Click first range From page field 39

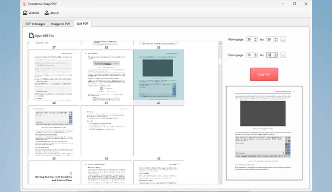tap(250, 39)
